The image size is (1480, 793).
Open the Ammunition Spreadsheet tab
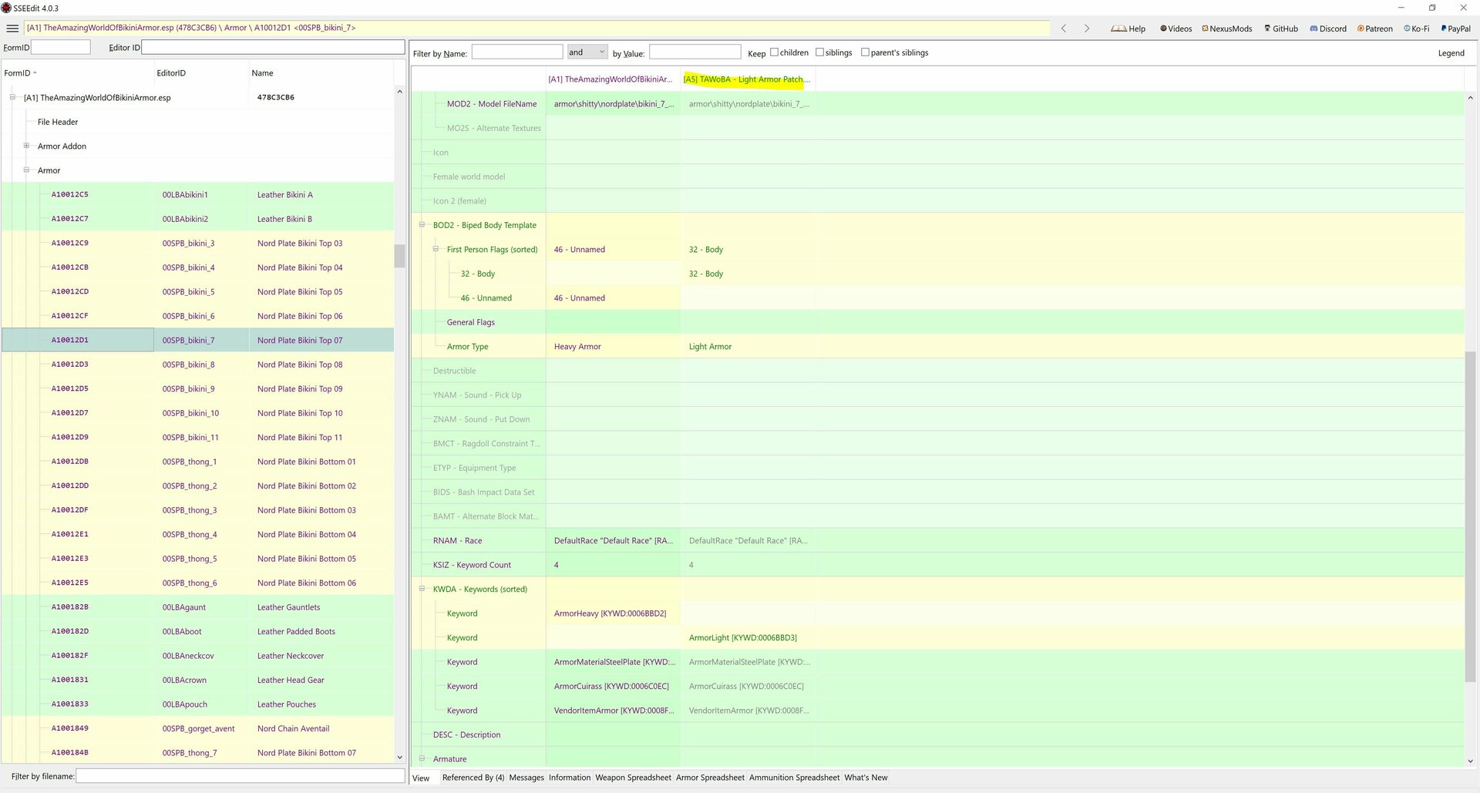pyautogui.click(x=794, y=778)
